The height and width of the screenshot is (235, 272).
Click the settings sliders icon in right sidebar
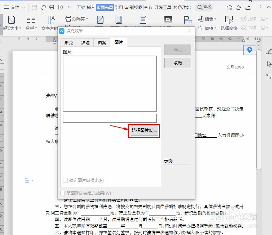[x=269, y=76]
